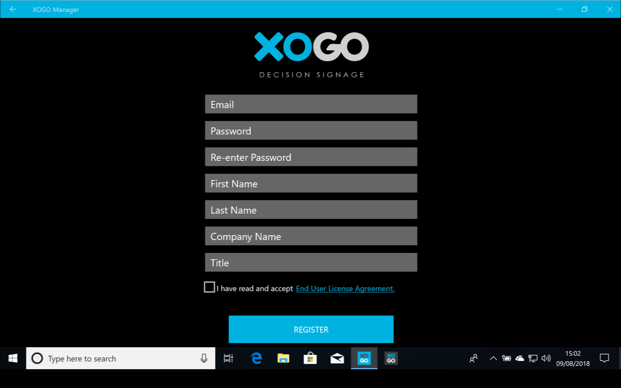This screenshot has height=388, width=621.
Task: Click into the First Name field
Action: pyautogui.click(x=311, y=183)
